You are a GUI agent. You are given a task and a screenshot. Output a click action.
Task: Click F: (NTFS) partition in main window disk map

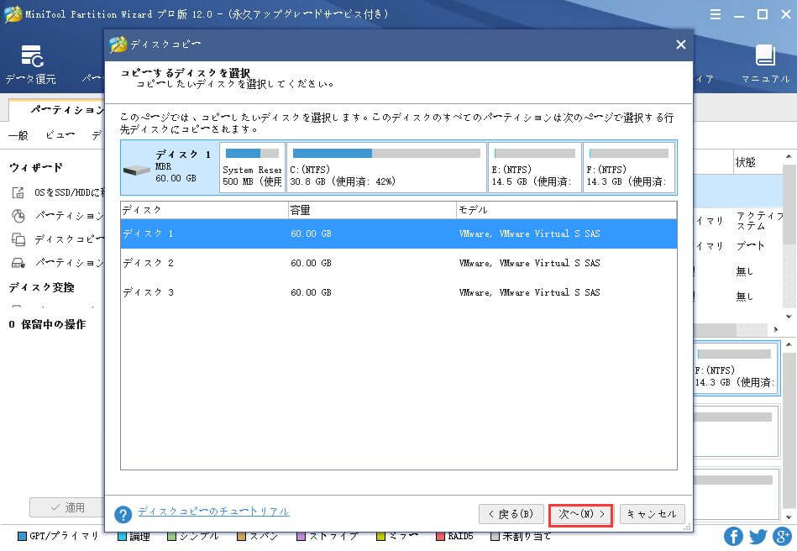735,369
